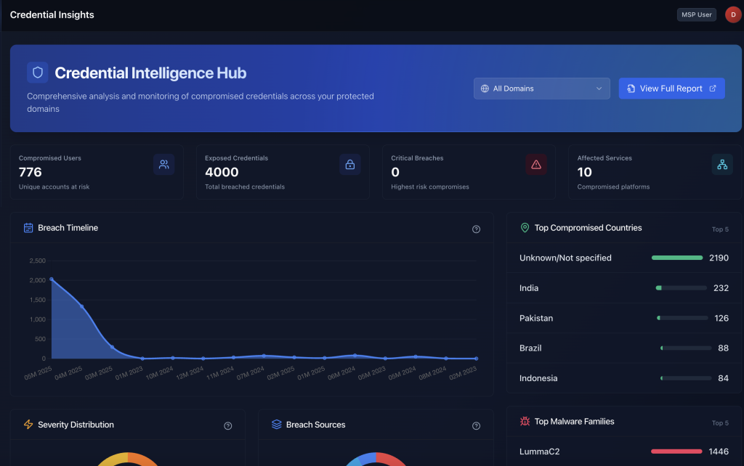
Task: Click the MSP User badge
Action: click(696, 15)
